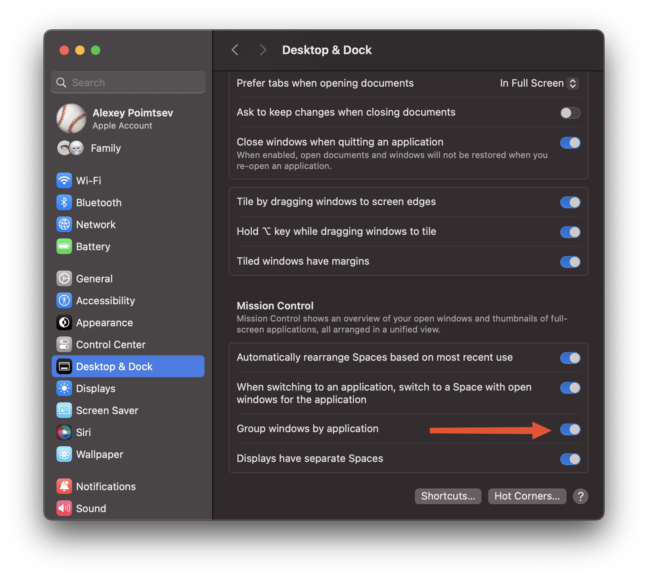Go back with the left chevron

[x=235, y=50]
